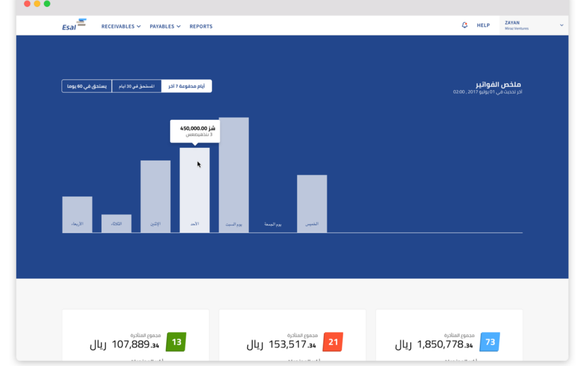Click the Thursday bar in chart
Image resolution: width=585 pixels, height=366 pixels.
point(312,204)
